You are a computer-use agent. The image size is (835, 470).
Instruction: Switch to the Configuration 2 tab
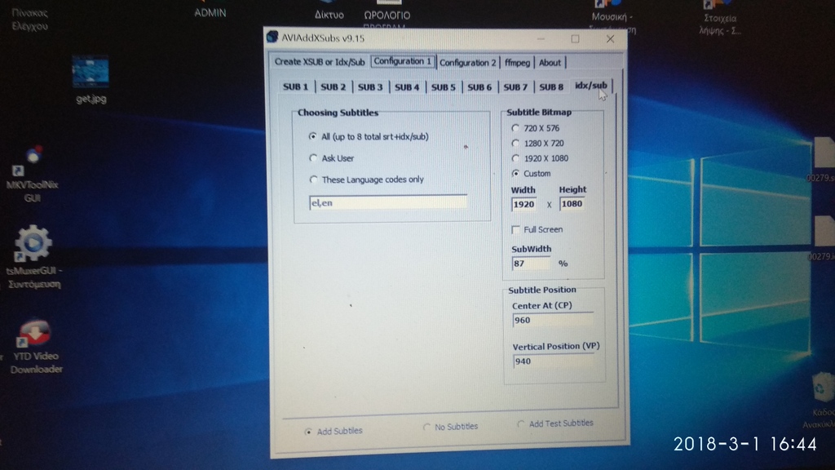[467, 62]
